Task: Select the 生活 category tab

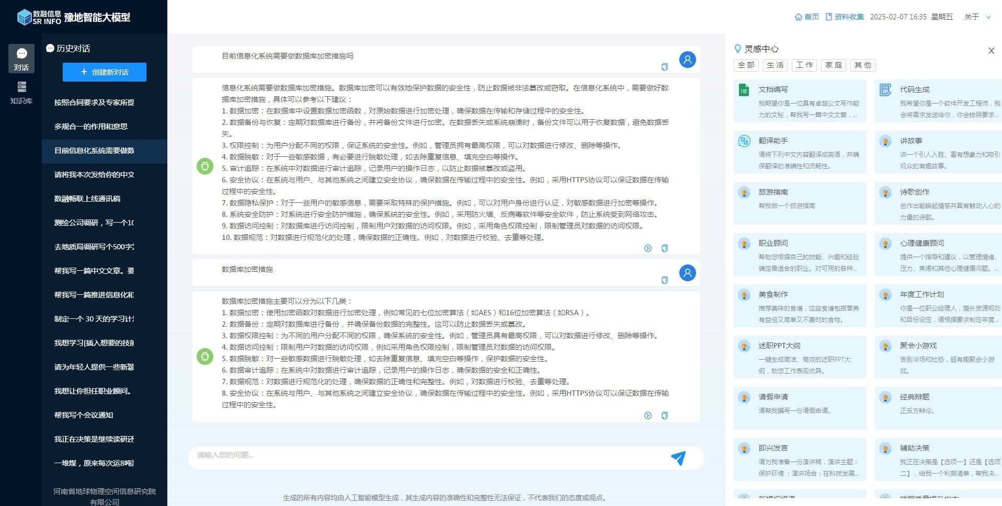Action: (775, 65)
